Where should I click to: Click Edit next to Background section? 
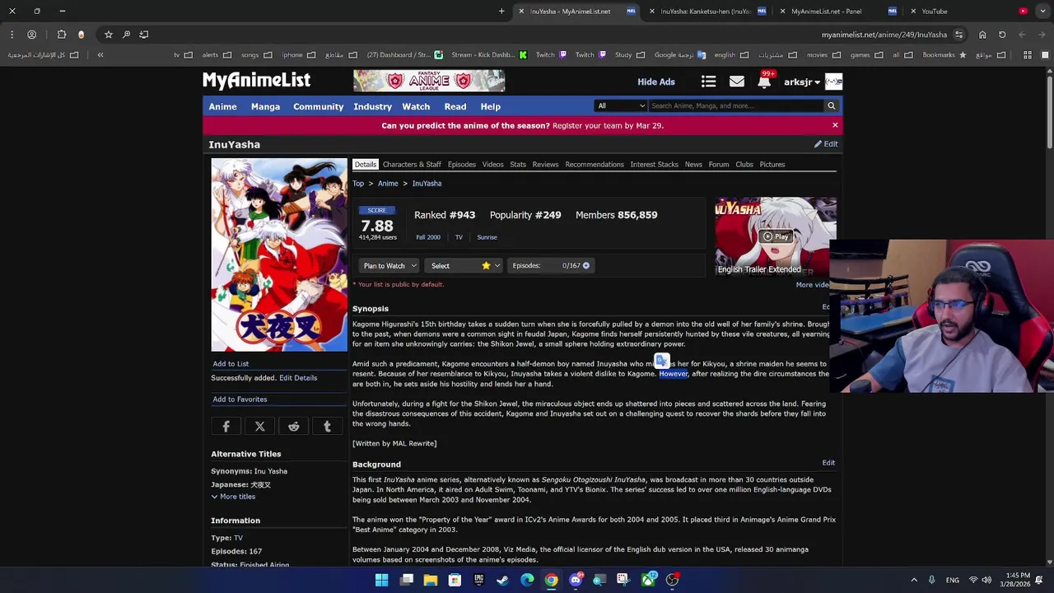[828, 463]
